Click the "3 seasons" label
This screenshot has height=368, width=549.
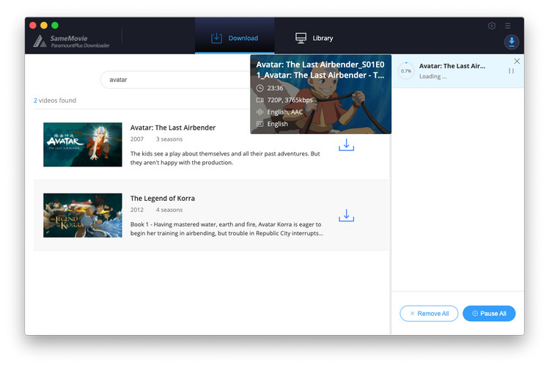pyautogui.click(x=169, y=139)
